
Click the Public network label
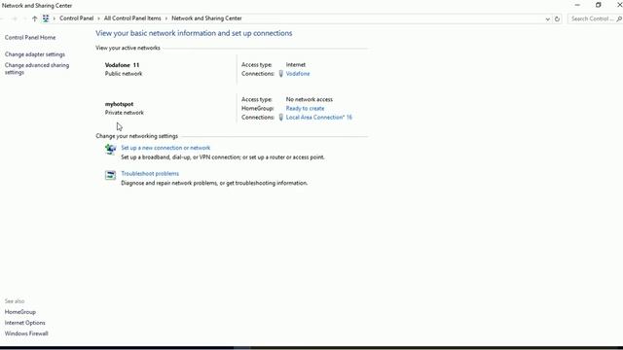point(124,74)
